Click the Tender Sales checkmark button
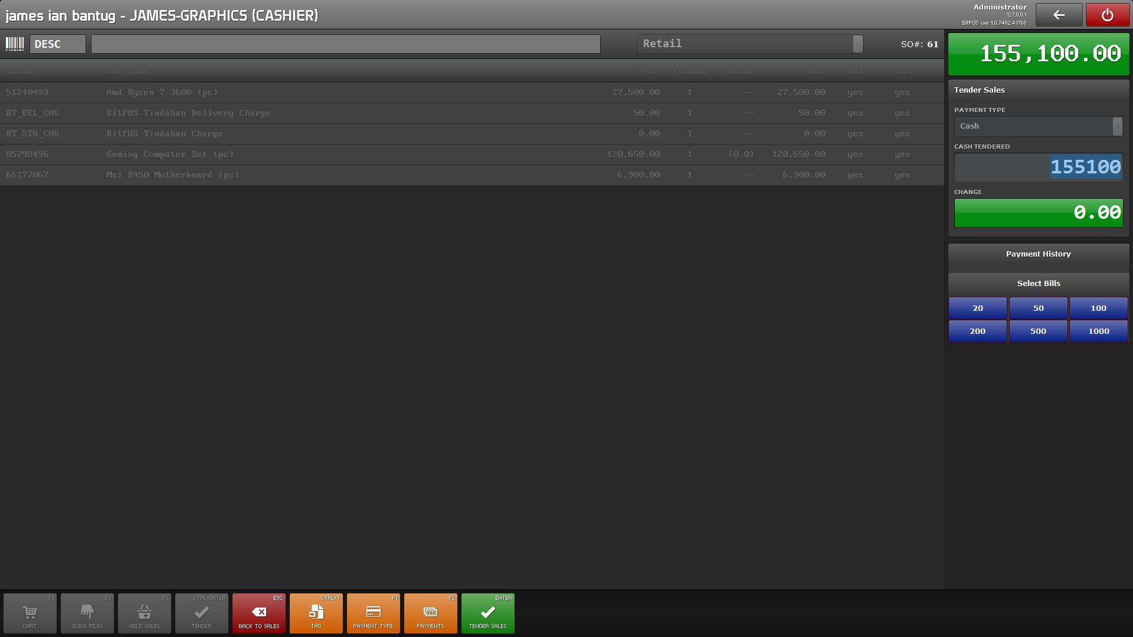The width and height of the screenshot is (1133, 637). pyautogui.click(x=487, y=613)
